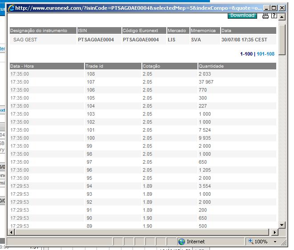Viewport: 294px width, 250px height.
Task: Click the vertical scrollbar thumb
Action: pos(282,40)
